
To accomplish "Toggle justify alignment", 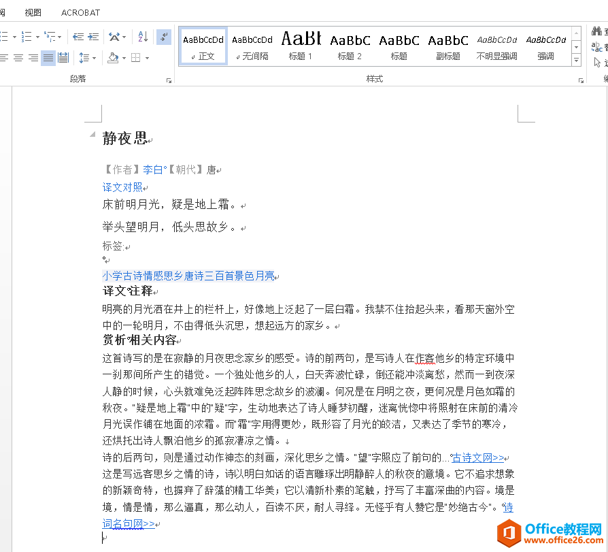I will 48,59.
